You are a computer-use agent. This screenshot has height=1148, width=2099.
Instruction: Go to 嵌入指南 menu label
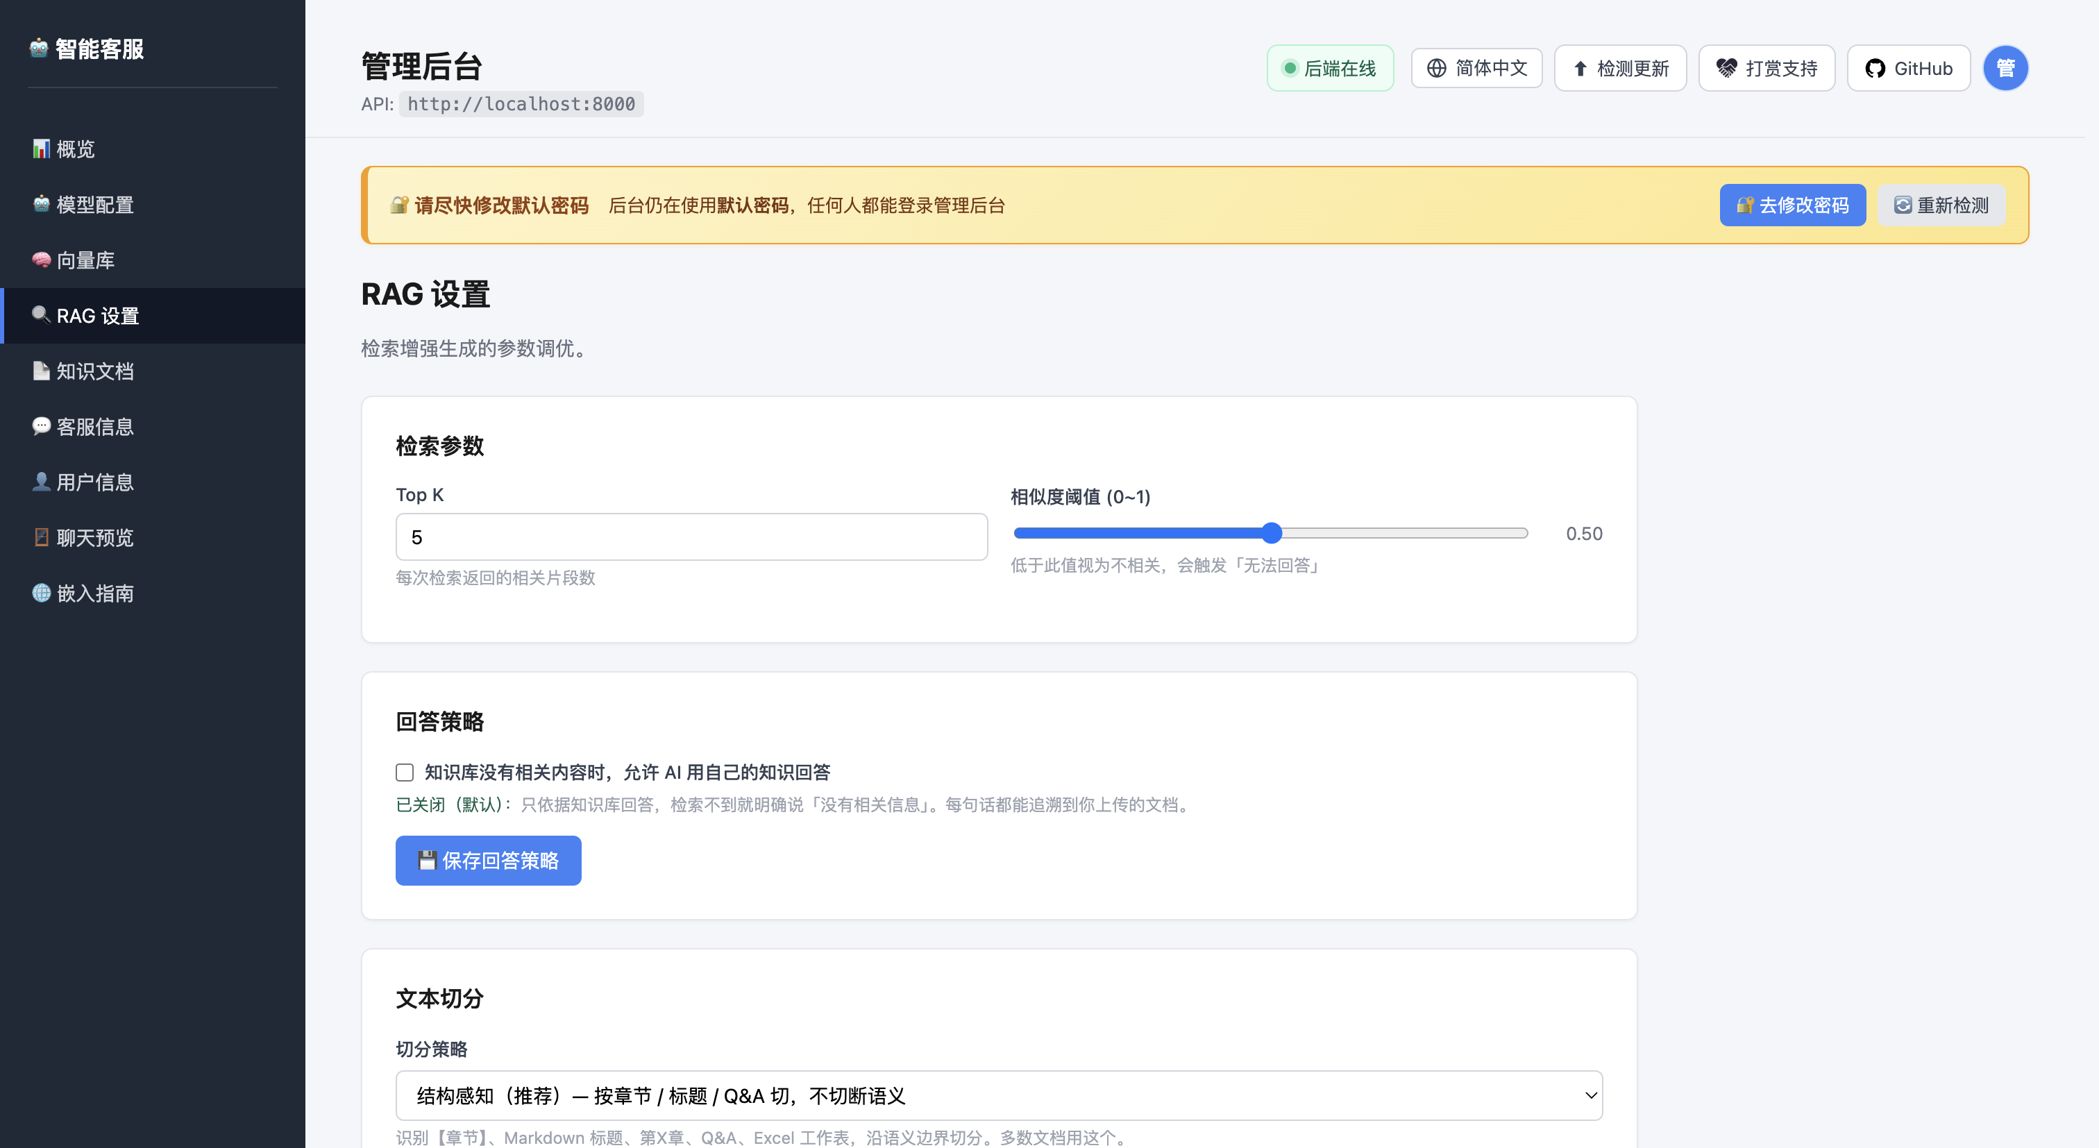click(95, 593)
